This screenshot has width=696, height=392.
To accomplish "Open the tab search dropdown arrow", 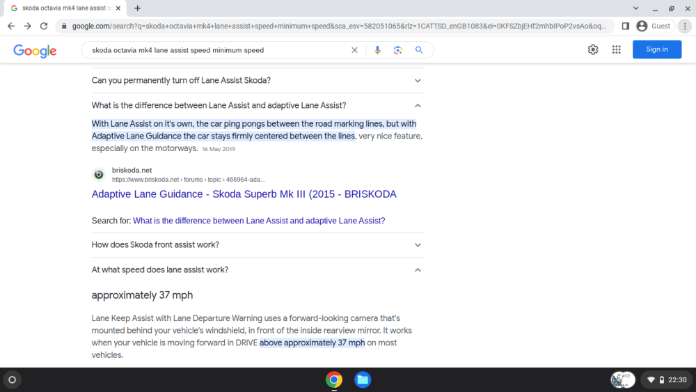I will [x=635, y=8].
